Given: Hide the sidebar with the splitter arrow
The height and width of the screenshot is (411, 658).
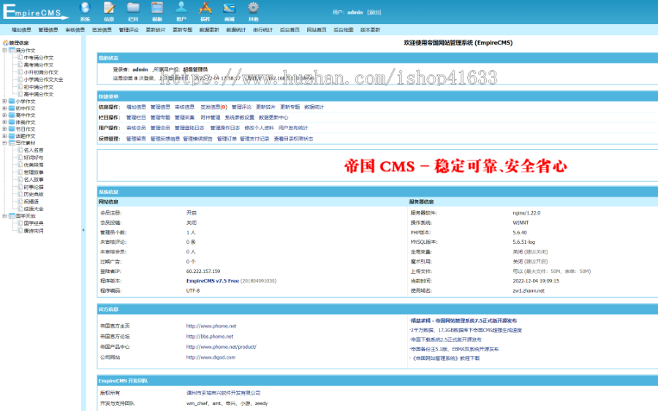Looking at the screenshot, I should point(83,230).
